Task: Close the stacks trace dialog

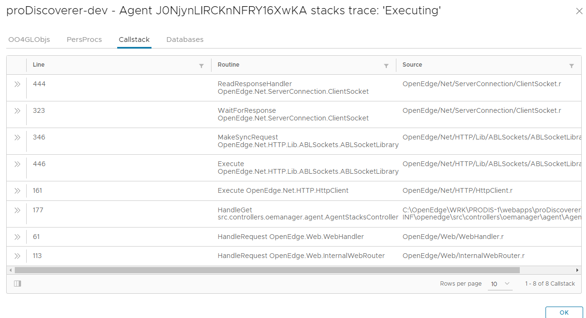Action: [x=579, y=11]
